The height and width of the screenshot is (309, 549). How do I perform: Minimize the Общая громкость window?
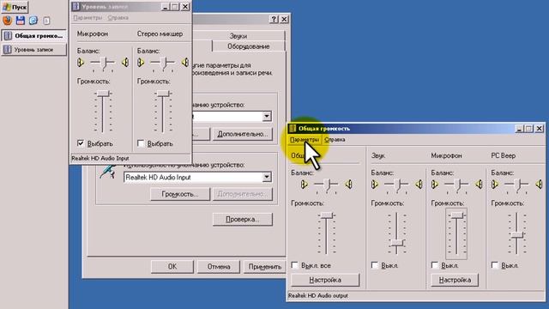coord(519,129)
